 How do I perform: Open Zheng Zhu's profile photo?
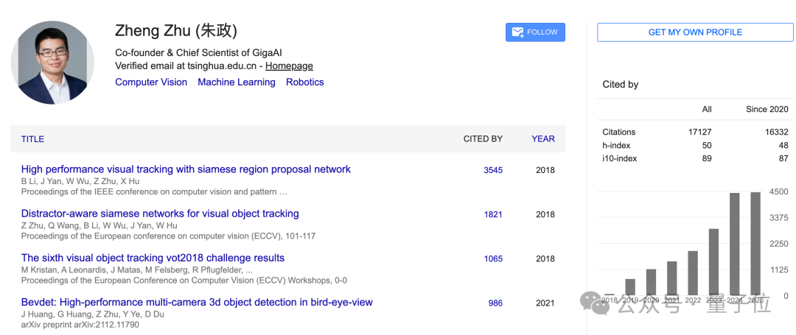[x=52, y=62]
